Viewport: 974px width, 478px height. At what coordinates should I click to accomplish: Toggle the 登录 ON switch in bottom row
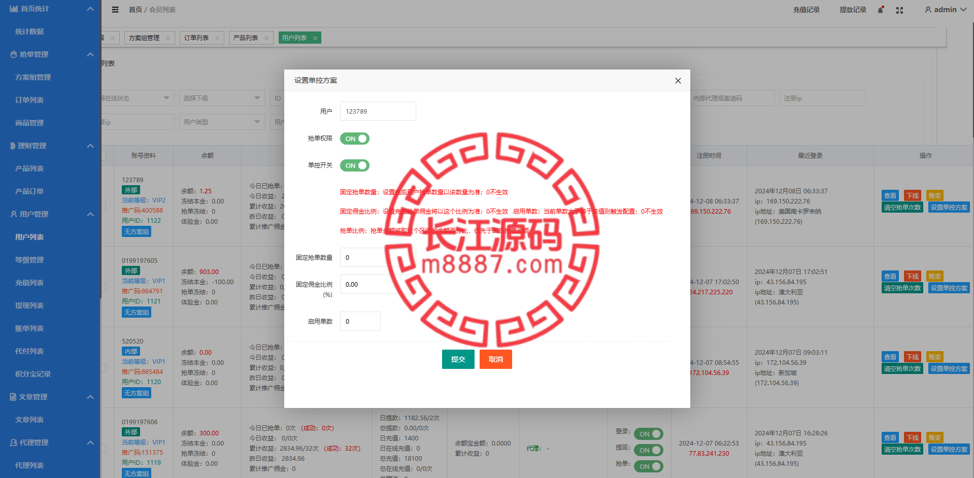coord(648,434)
